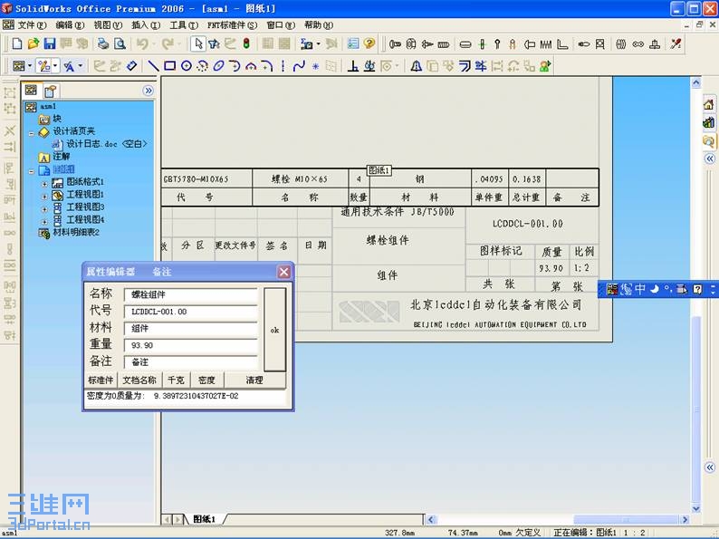Open dropdown arrow next to annotation font icon

81,66
